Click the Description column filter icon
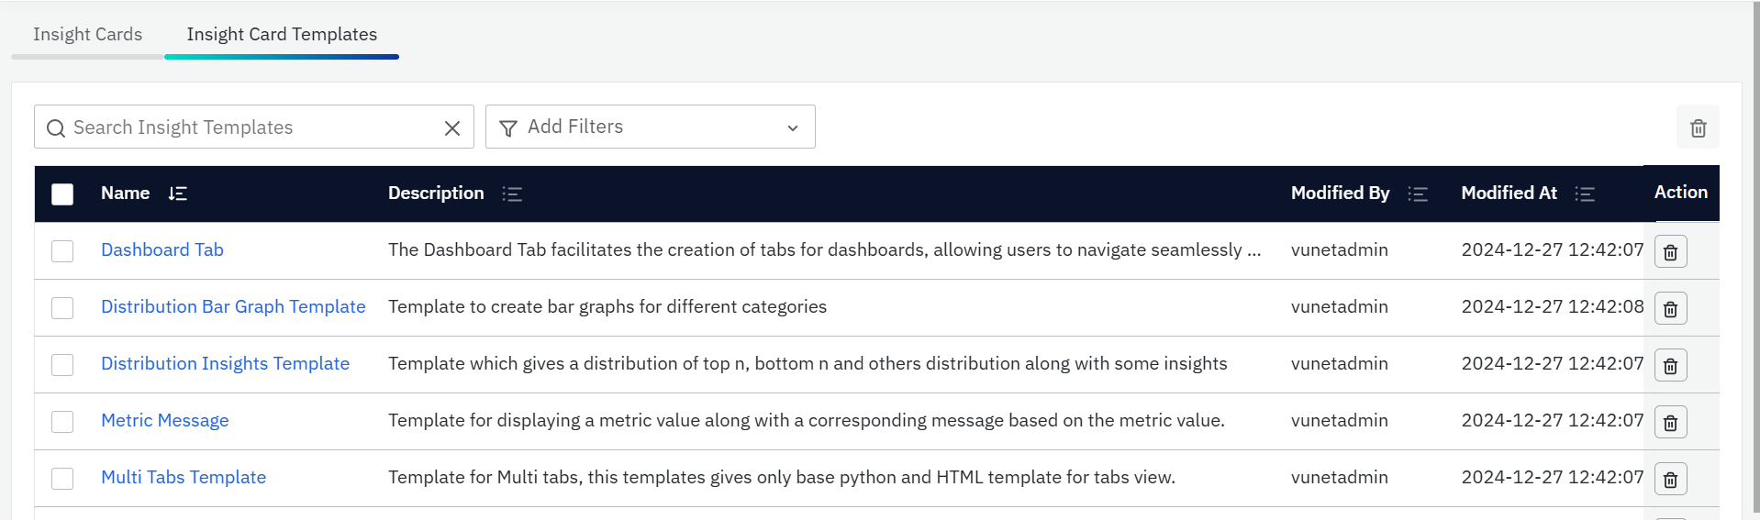The height and width of the screenshot is (520, 1760). click(512, 194)
